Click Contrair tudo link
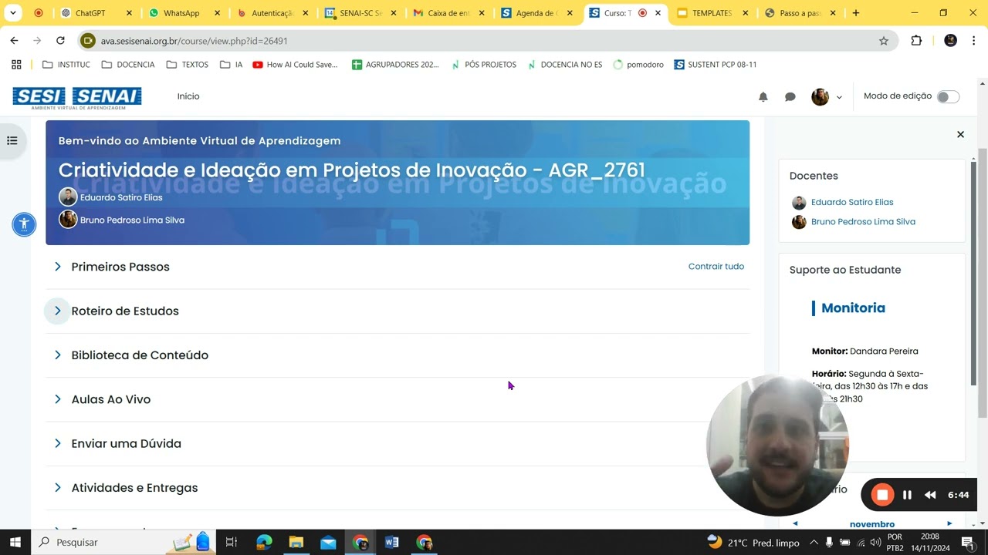 (x=716, y=266)
